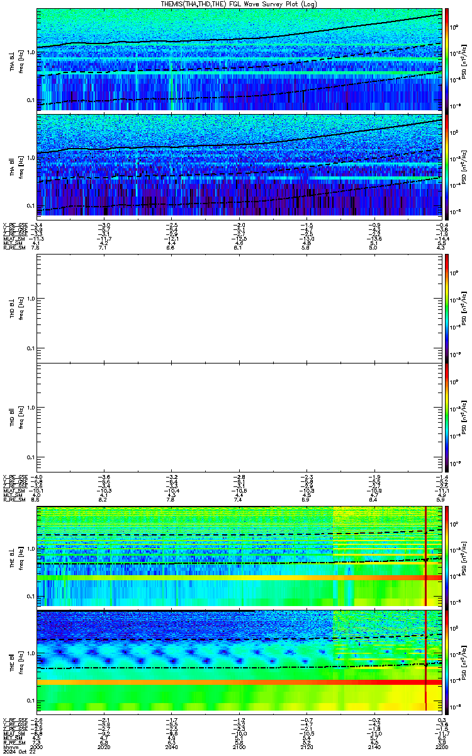
Task: Click the red vertical spike in THE B-perp panel
Action: click(426, 556)
